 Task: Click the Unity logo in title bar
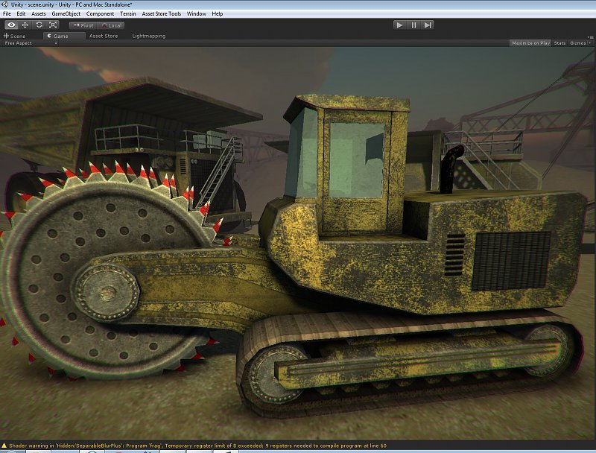pyautogui.click(x=4, y=4)
